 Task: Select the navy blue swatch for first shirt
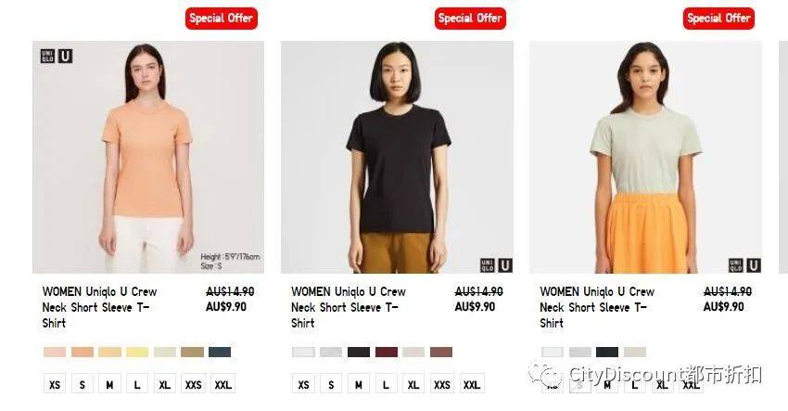coord(220,353)
